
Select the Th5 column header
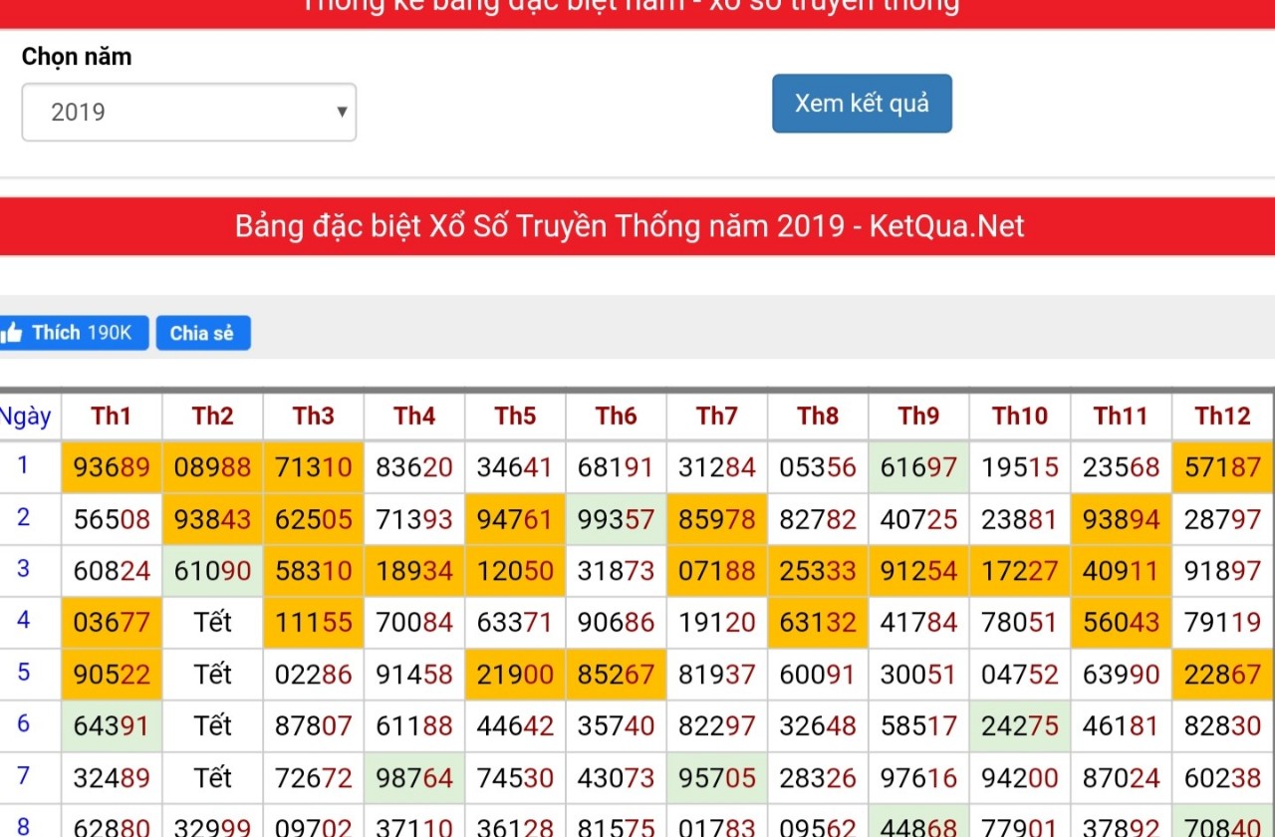coord(515,416)
